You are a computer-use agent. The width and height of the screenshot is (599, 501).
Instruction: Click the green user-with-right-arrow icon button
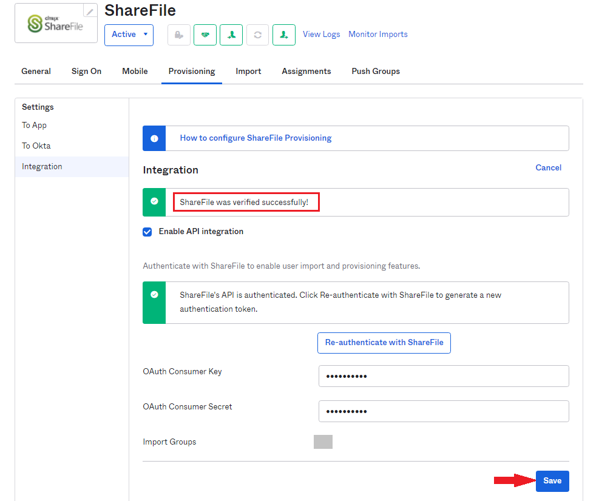283,35
